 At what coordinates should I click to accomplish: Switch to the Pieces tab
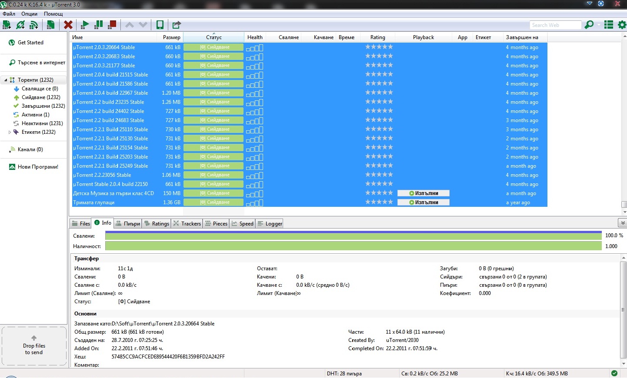coord(216,224)
